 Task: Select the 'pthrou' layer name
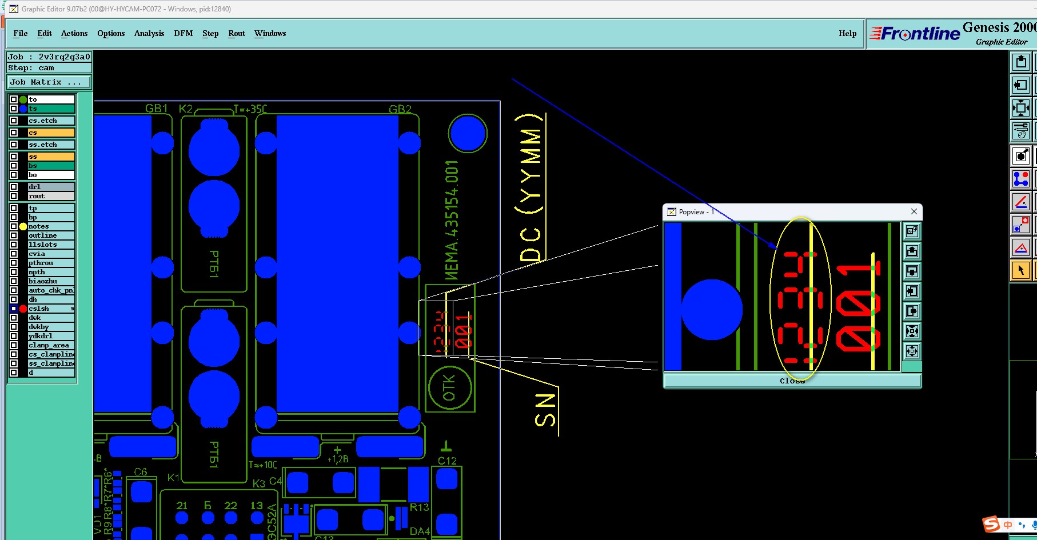(x=51, y=263)
